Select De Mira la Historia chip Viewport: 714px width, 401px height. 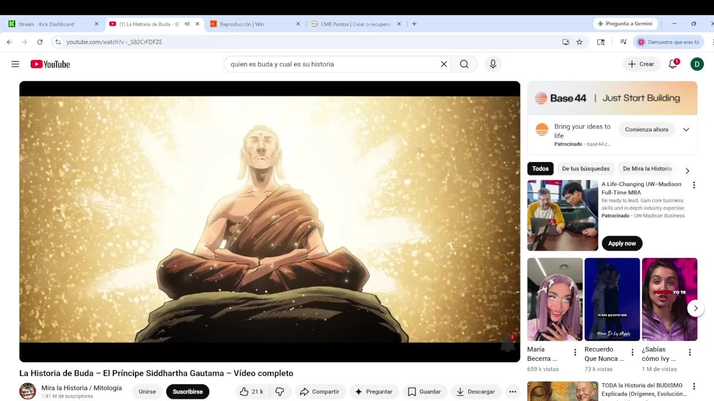[647, 169]
